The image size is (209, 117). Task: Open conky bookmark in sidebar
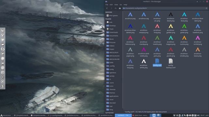click(x=110, y=69)
